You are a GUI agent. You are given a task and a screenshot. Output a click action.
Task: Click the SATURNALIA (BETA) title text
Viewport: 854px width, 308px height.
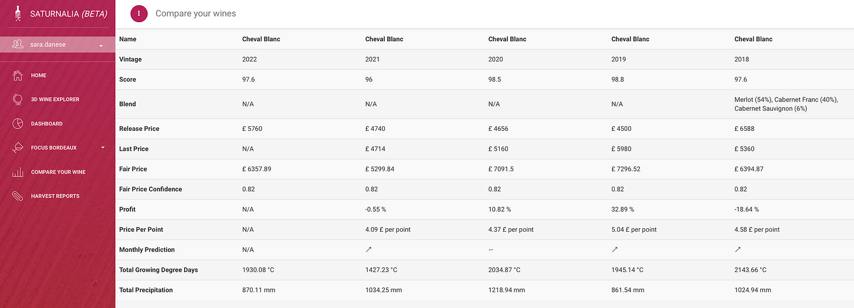coord(68,13)
